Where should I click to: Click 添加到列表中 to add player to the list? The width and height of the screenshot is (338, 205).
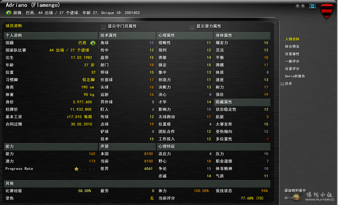click(295, 191)
